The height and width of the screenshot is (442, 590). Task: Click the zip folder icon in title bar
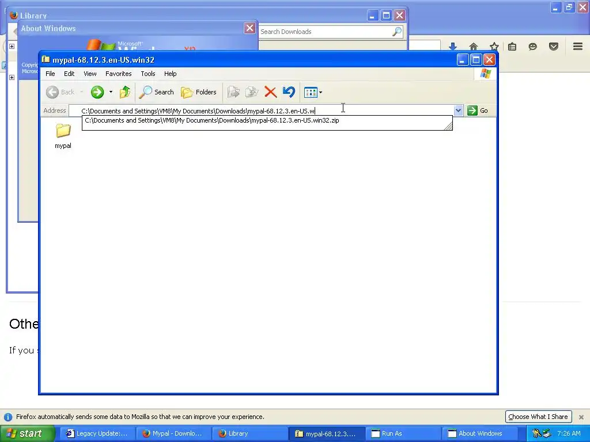tap(46, 59)
